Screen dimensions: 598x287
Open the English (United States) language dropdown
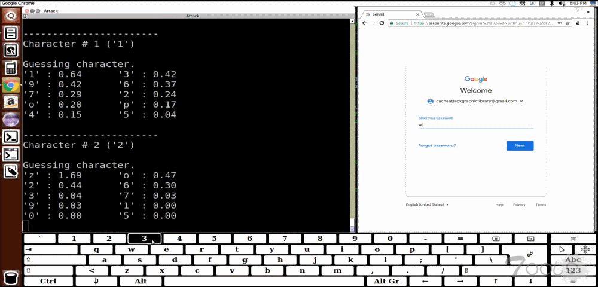click(x=427, y=204)
